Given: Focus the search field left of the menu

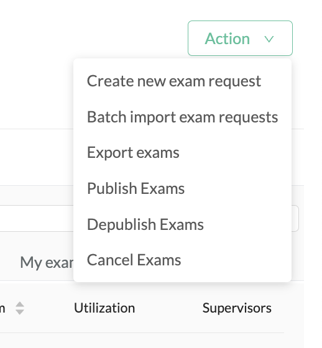Looking at the screenshot, I should coord(37,218).
